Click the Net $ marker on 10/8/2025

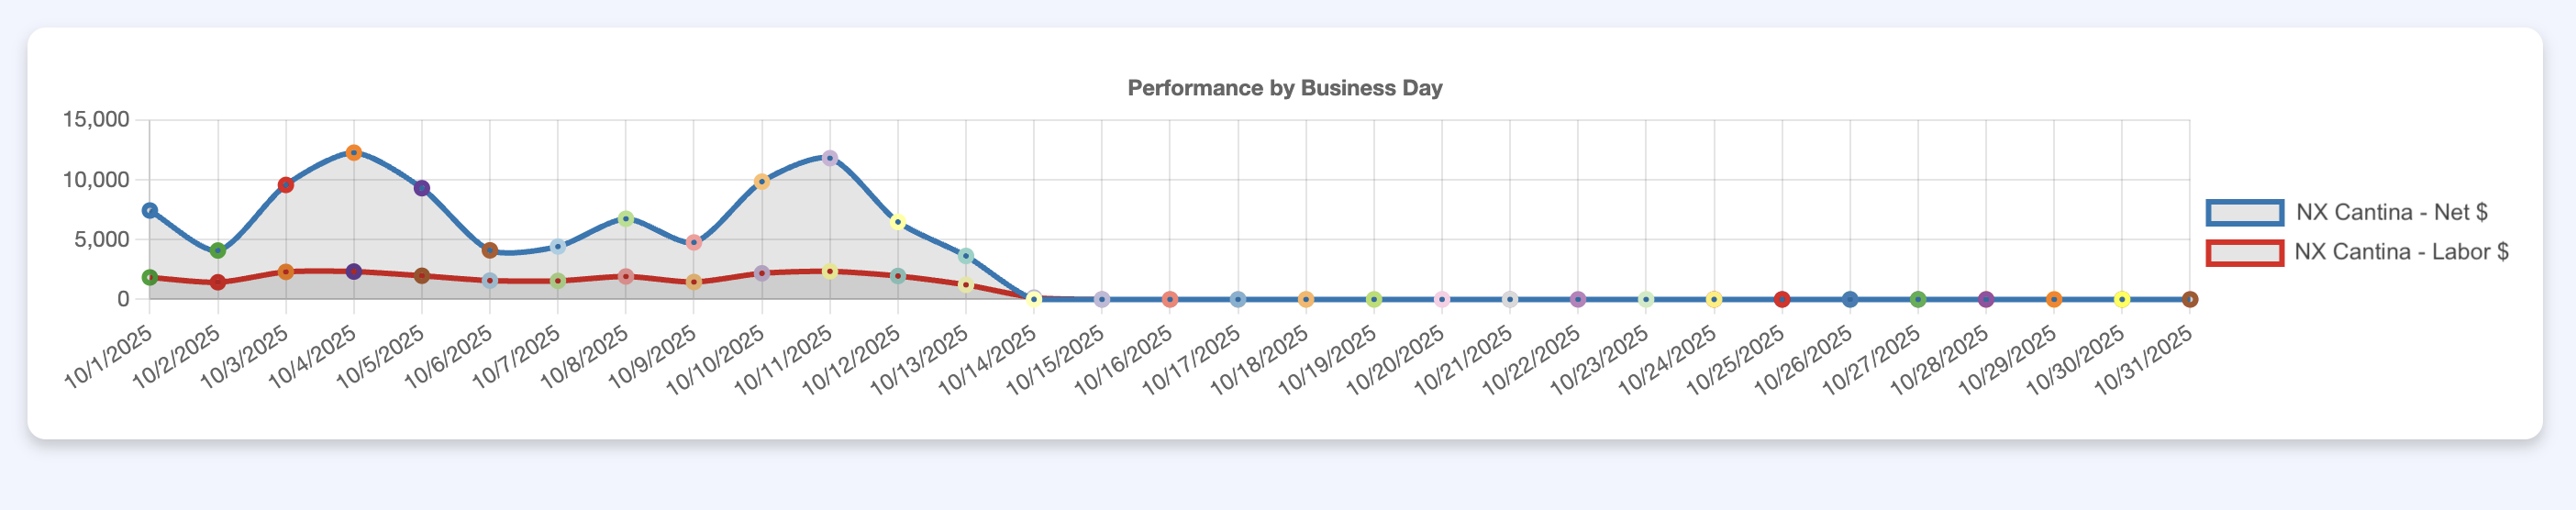pos(626,219)
